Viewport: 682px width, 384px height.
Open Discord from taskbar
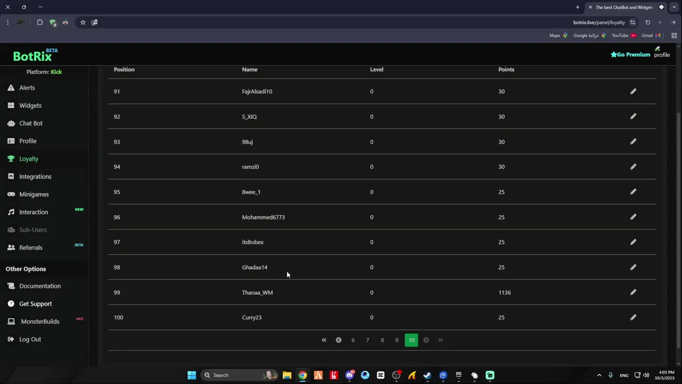350,375
